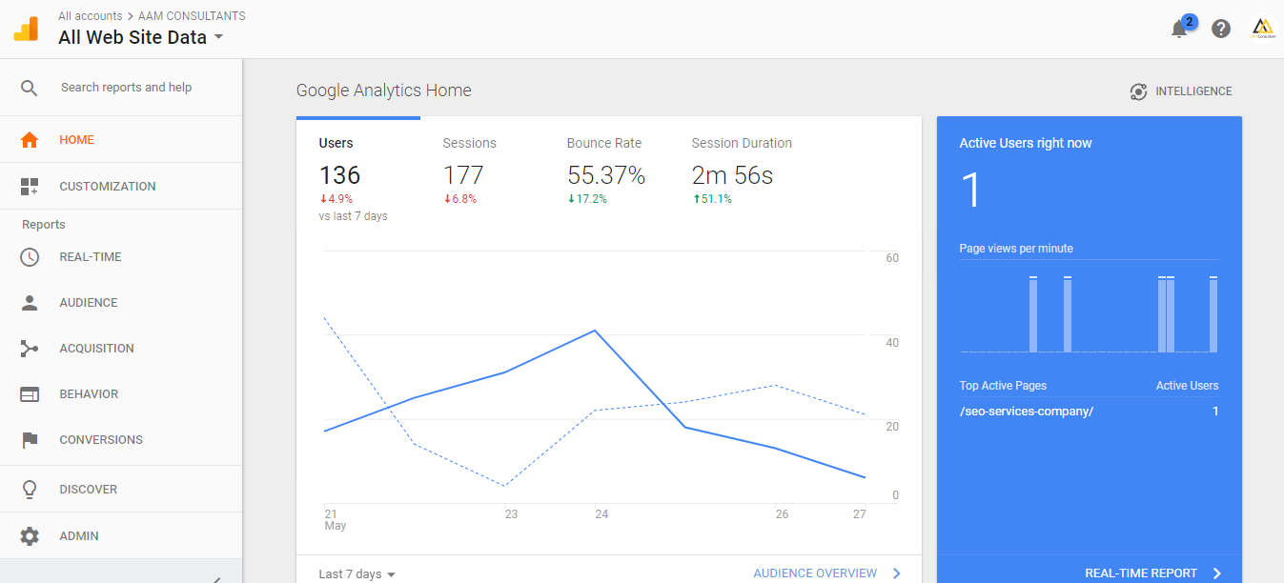
Task: Open notifications bell showing 2 alerts
Action: 1179,29
